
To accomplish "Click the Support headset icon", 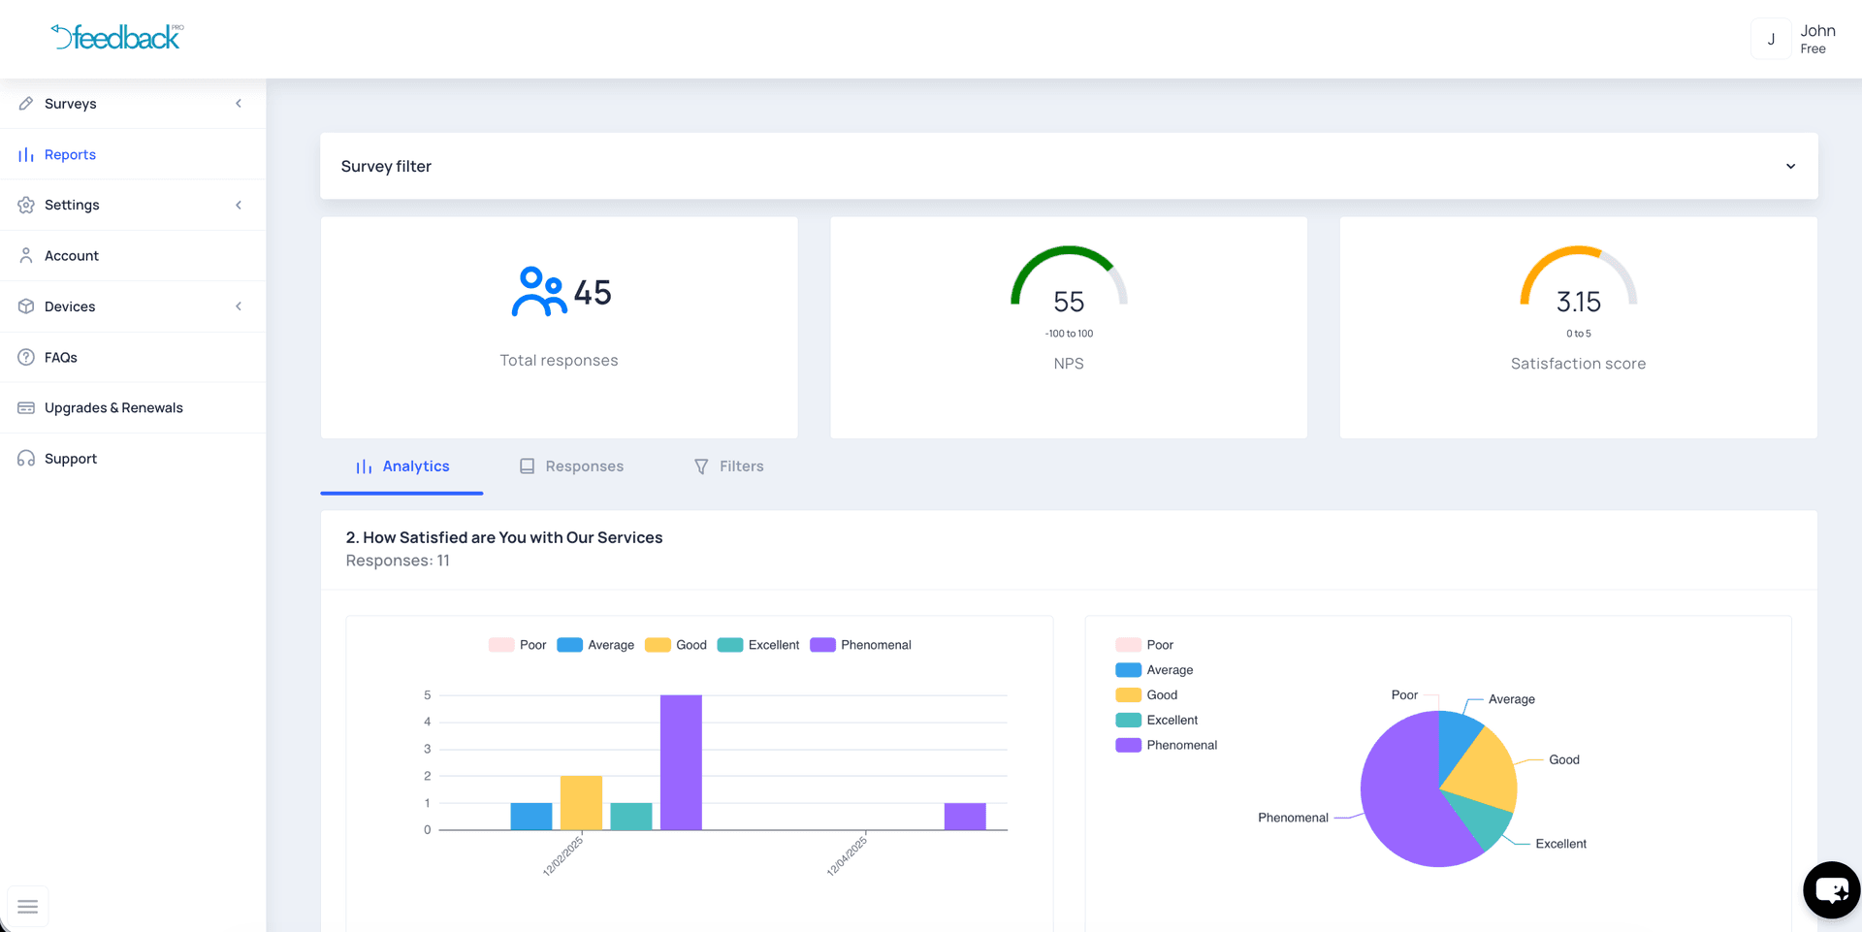I will (26, 459).
